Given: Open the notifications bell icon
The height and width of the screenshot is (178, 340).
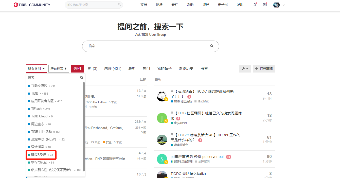Looking at the screenshot, I should click(x=255, y=5).
